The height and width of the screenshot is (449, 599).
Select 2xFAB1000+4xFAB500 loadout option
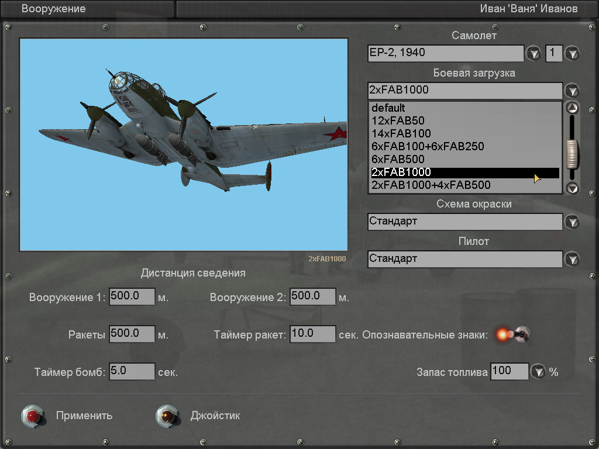tap(431, 185)
